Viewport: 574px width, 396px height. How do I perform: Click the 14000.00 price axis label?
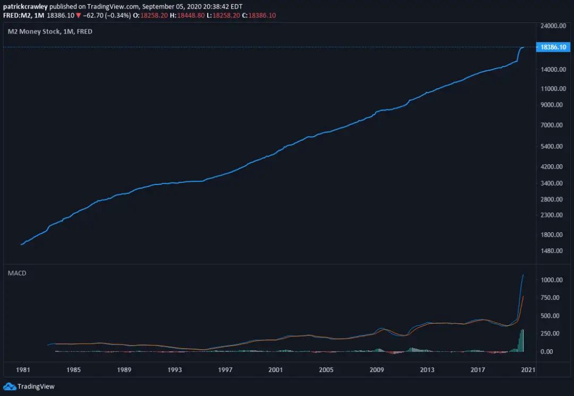553,70
